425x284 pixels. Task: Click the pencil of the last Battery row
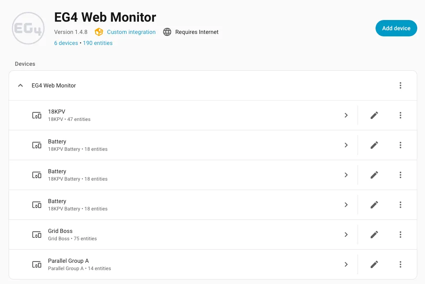(374, 205)
